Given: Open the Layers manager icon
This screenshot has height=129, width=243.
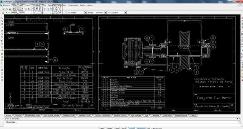Looking at the screenshot, I should 3,12.
